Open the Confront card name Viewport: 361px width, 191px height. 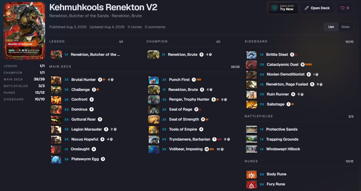(x=79, y=100)
